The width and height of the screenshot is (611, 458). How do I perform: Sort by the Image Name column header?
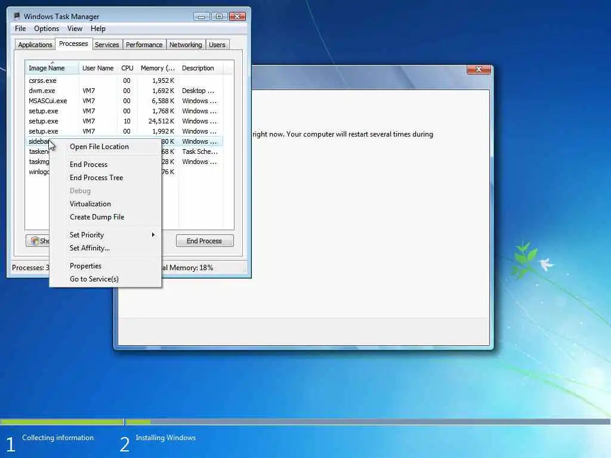tap(52, 68)
